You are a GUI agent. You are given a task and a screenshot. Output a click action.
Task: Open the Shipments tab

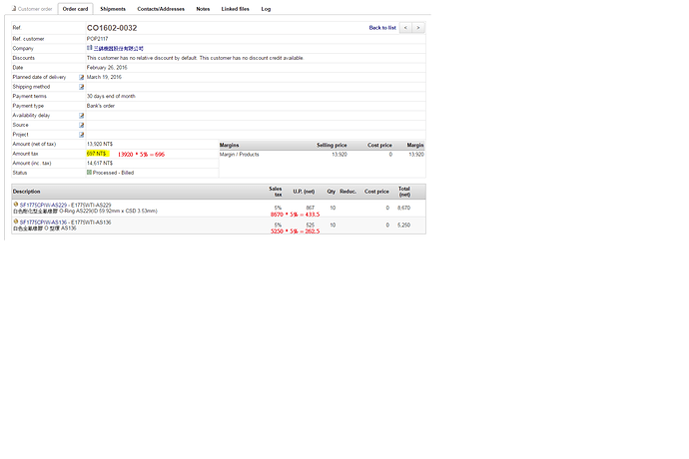(113, 8)
